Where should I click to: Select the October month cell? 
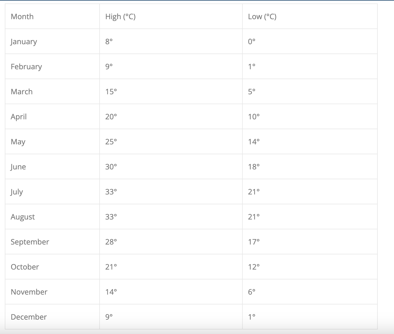click(x=25, y=267)
